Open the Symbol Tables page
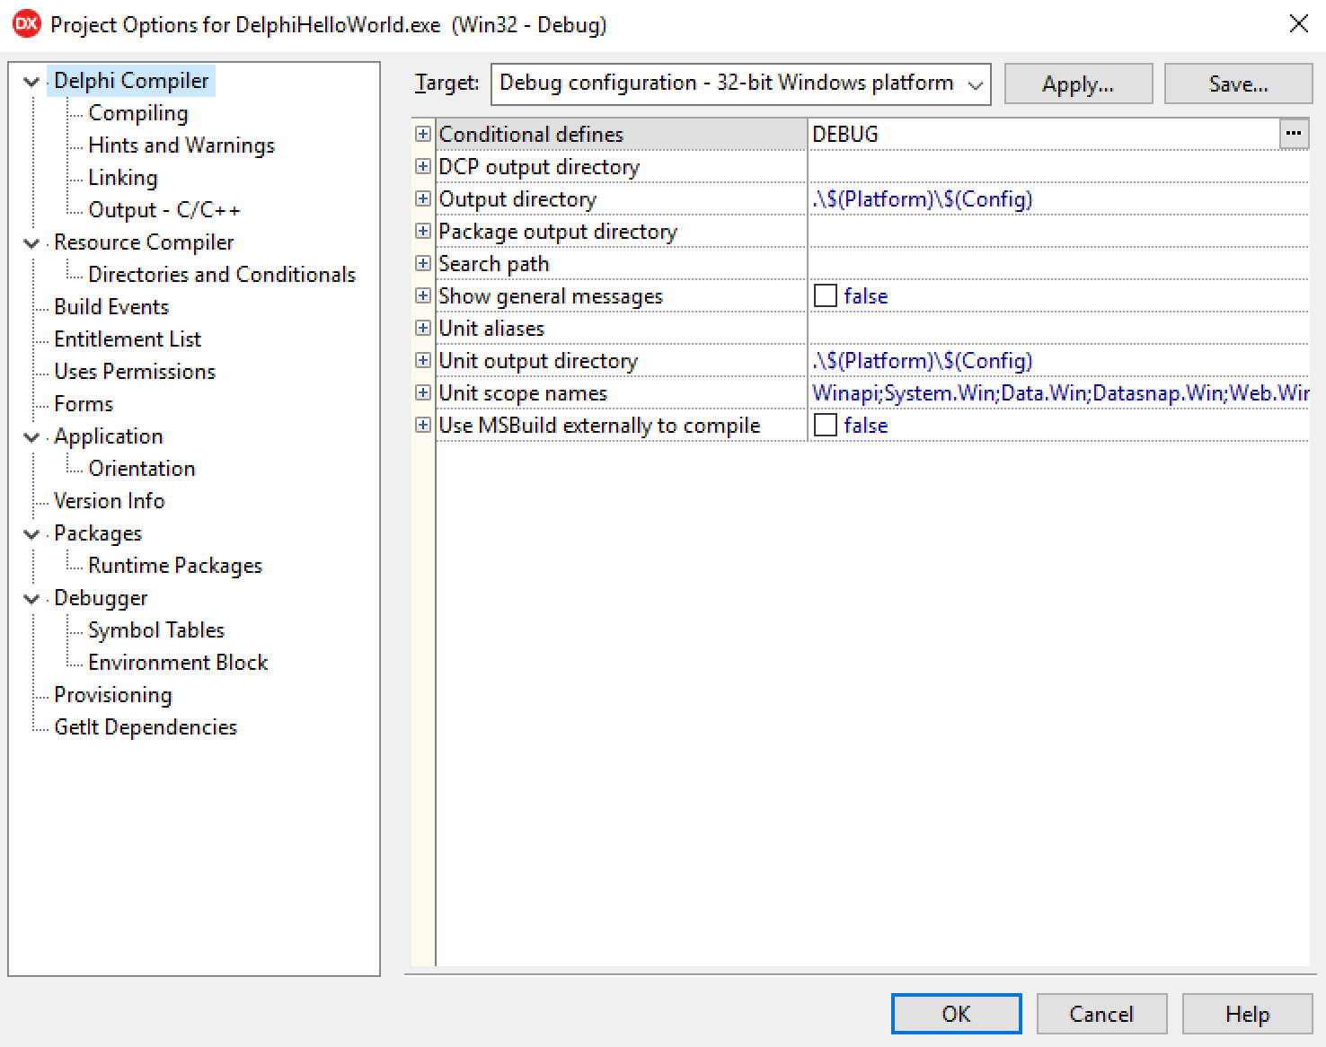Image resolution: width=1326 pixels, height=1047 pixels. (x=156, y=630)
